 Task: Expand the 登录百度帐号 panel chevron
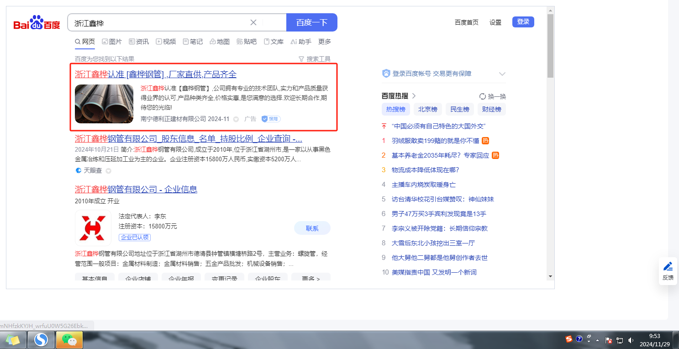(x=502, y=74)
